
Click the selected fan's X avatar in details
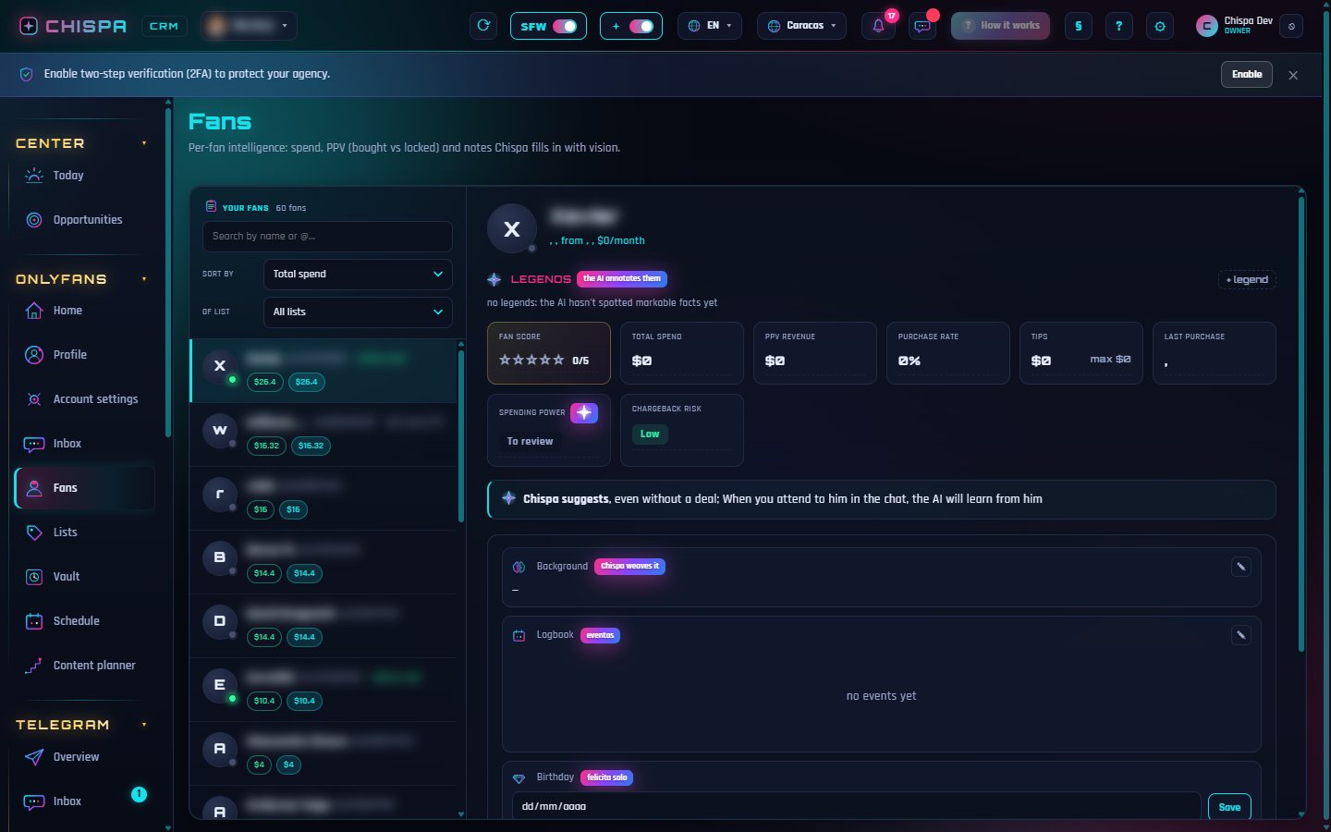(511, 230)
